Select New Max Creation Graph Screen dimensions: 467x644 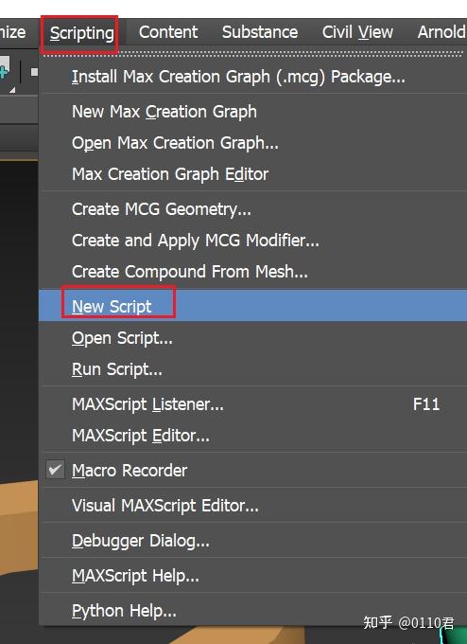(253, 112)
